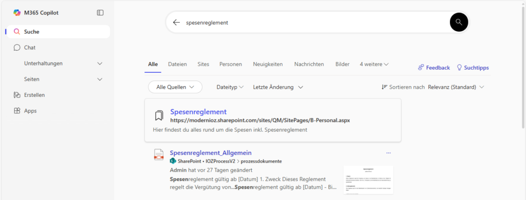Image resolution: width=526 pixels, height=200 pixels.
Task: Click the Suchtipps lightbulb icon
Action: coord(460,68)
